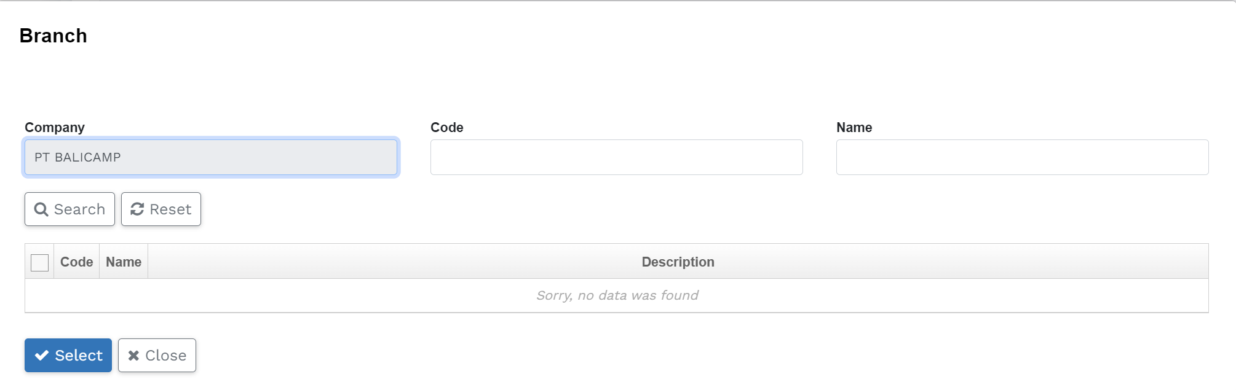Image resolution: width=1236 pixels, height=390 pixels.
Task: Click the Company field label
Action: (55, 128)
